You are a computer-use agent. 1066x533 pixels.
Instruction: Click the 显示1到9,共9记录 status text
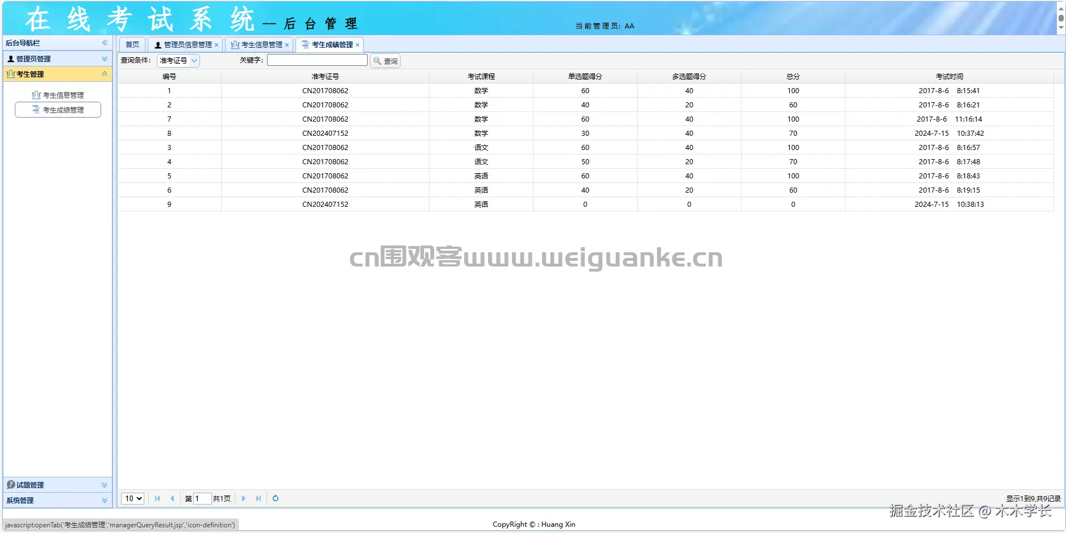tap(1033, 498)
